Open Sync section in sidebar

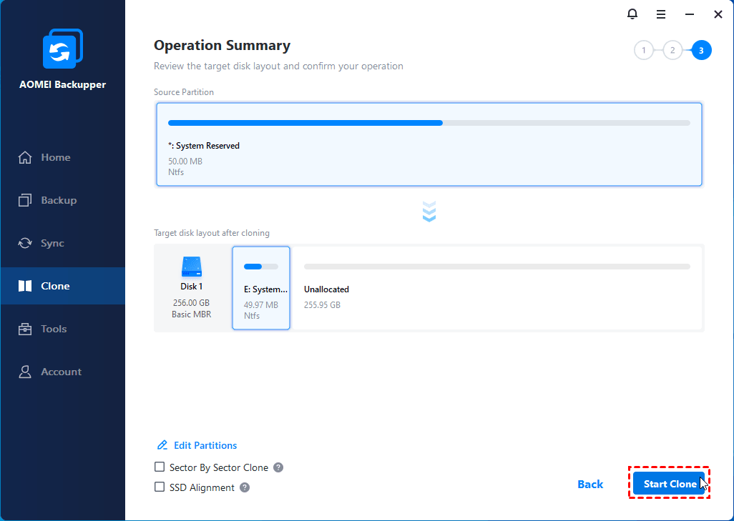click(63, 243)
